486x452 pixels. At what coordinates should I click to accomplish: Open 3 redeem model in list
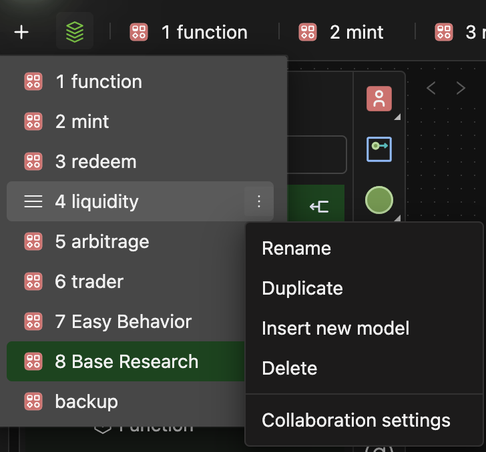tap(95, 161)
